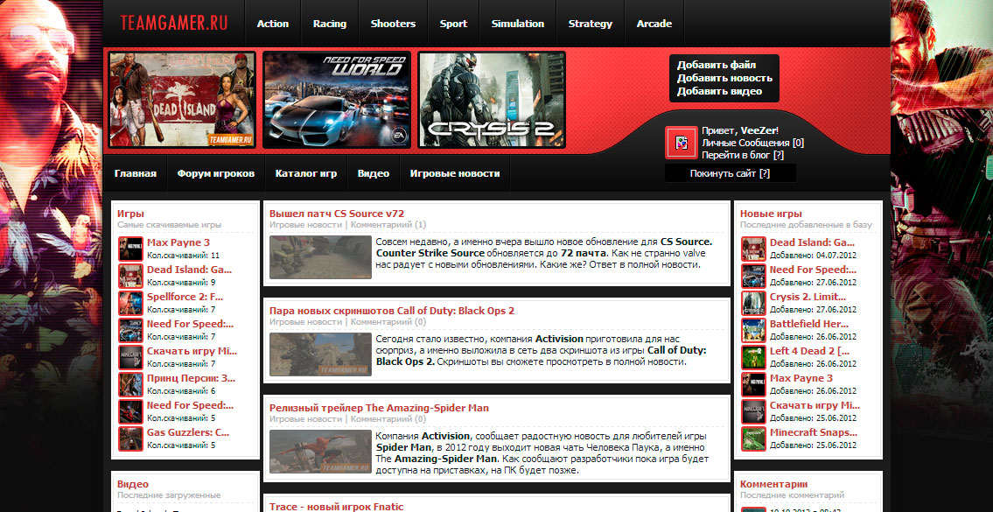Screen dimensions: 993x512
Task: Open the Добавить видео link
Action: [719, 91]
